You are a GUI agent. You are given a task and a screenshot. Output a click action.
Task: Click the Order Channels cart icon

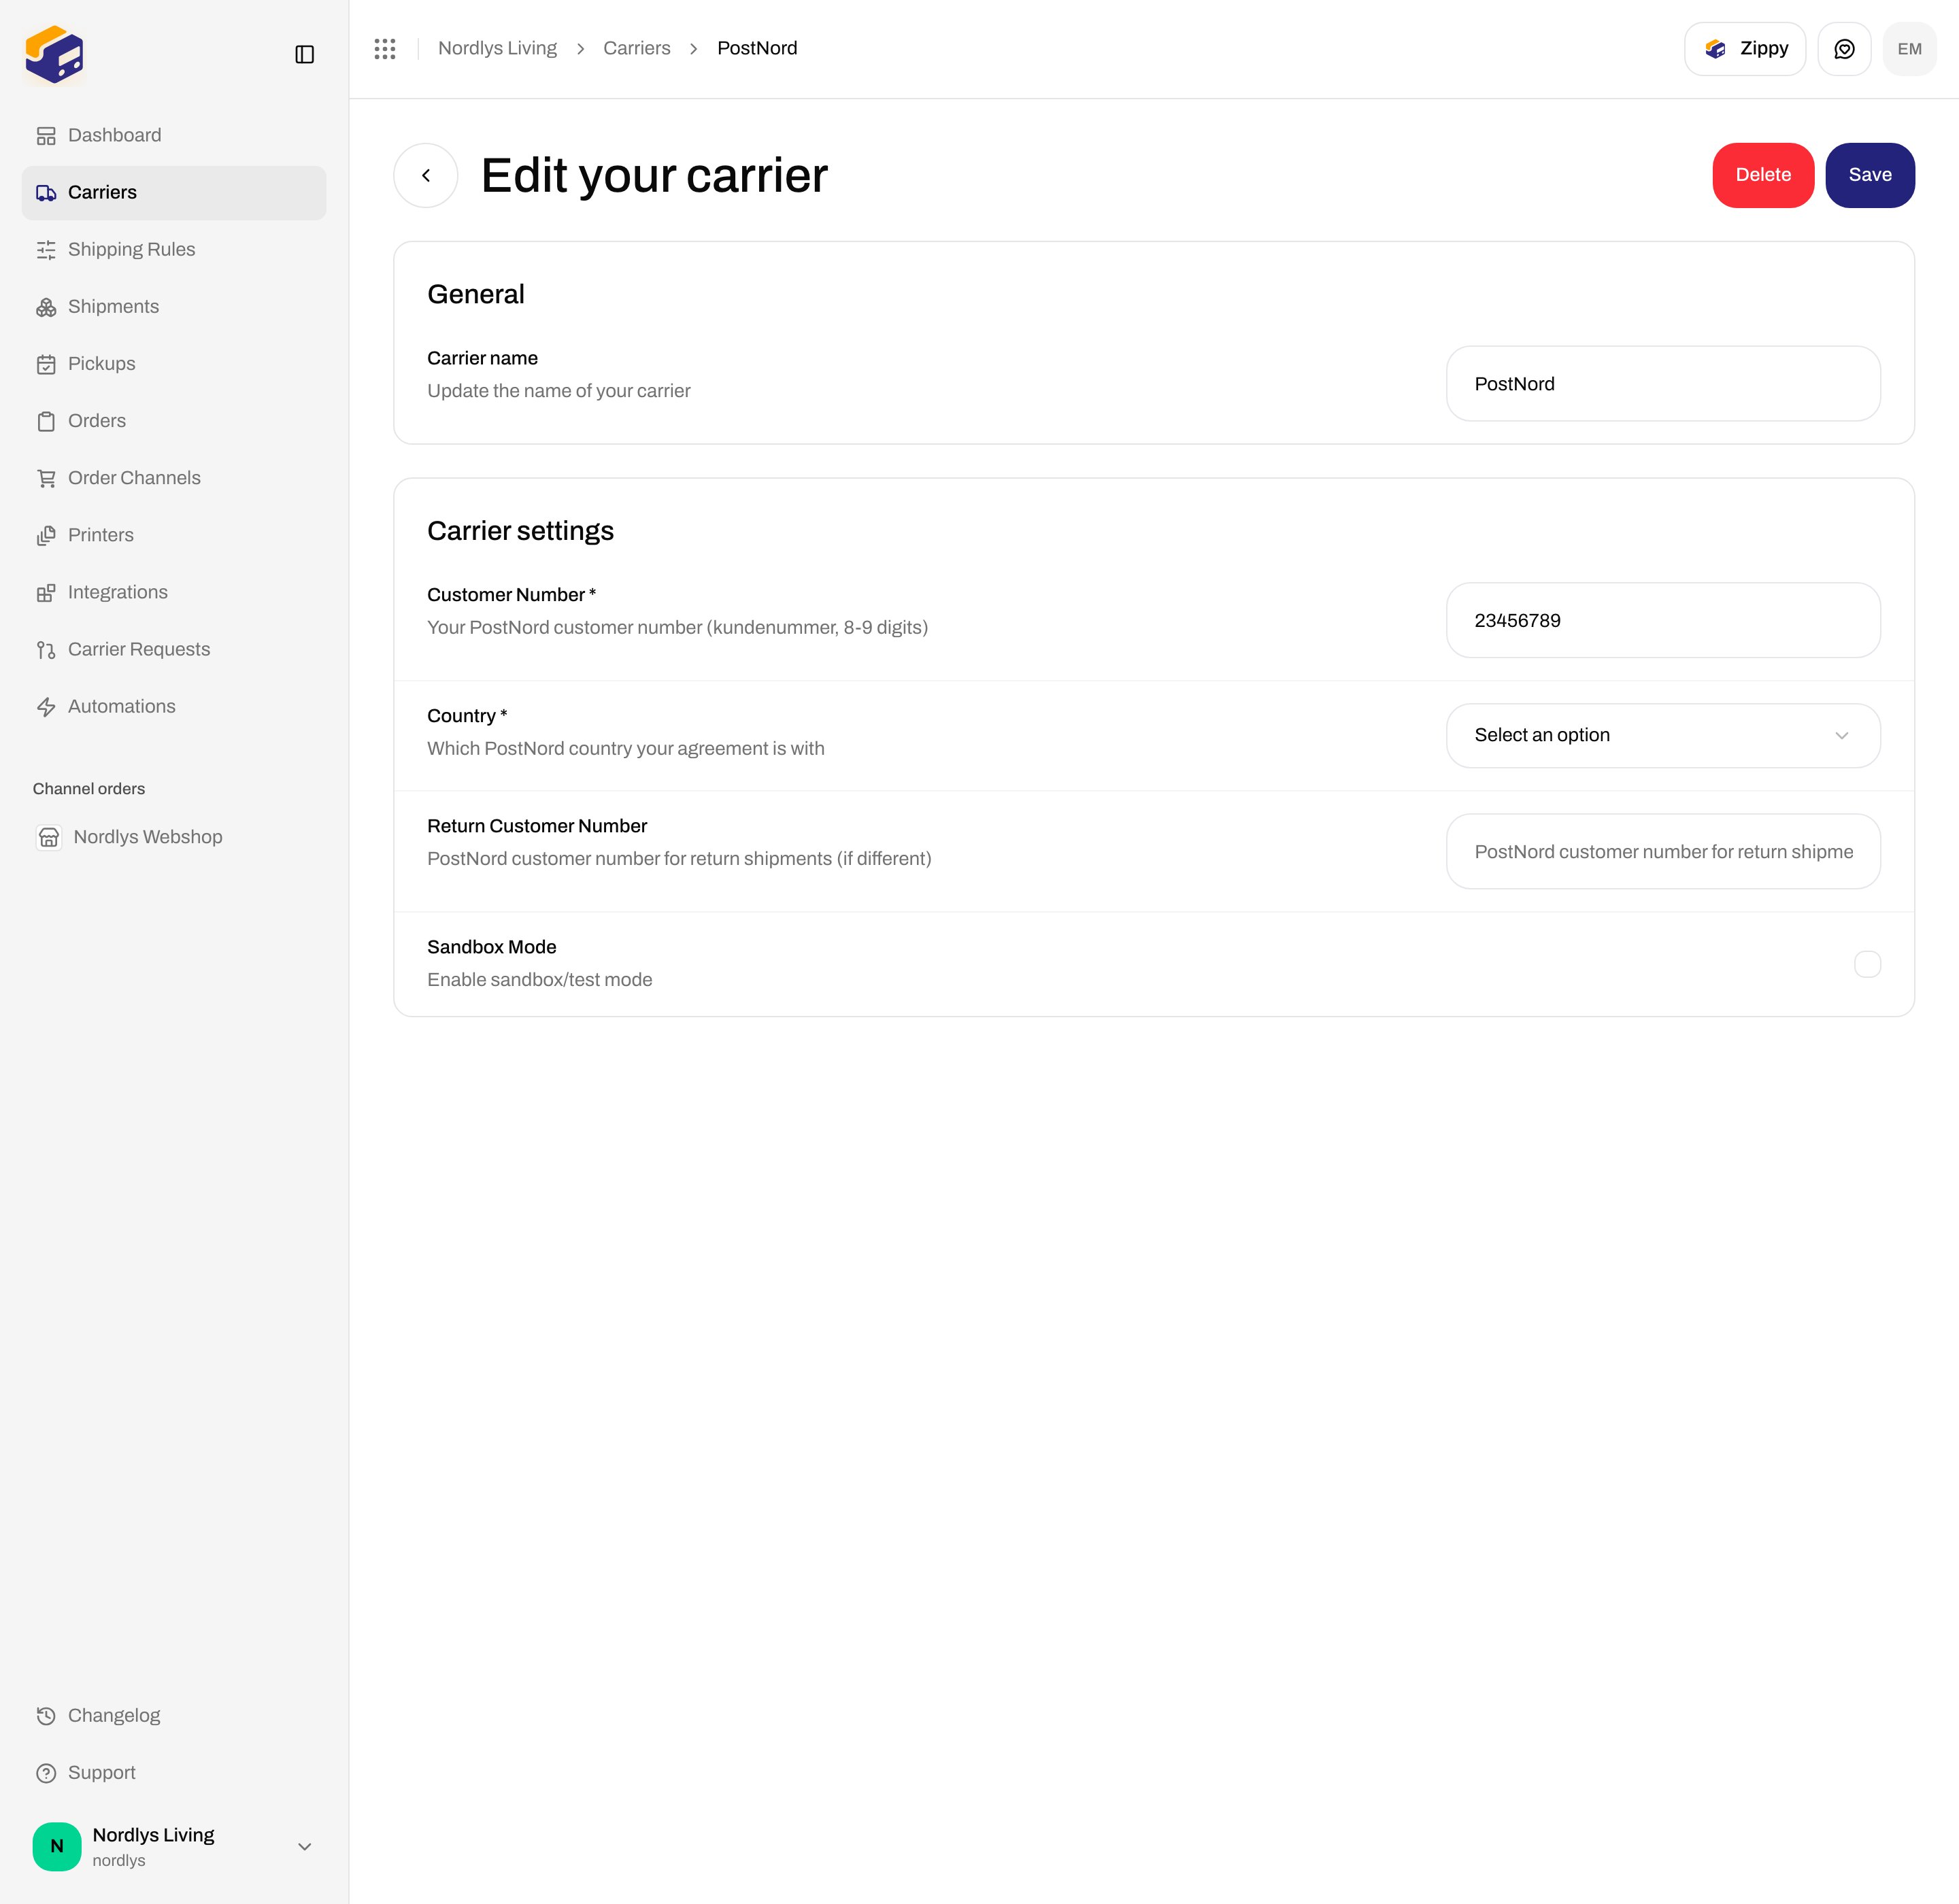click(46, 478)
